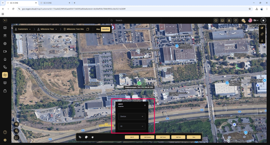
Task: Click the XO logo at top left
Action: tap(5, 20)
